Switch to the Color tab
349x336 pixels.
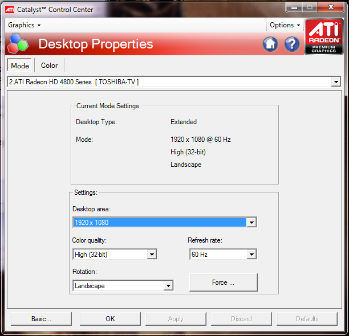pyautogui.click(x=49, y=65)
